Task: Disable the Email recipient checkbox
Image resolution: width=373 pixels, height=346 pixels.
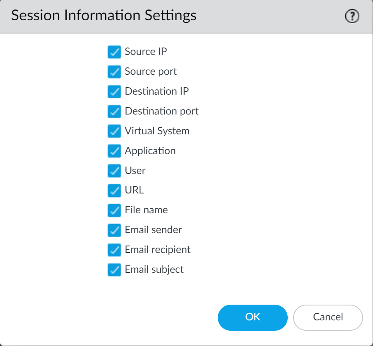Action: (x=114, y=250)
